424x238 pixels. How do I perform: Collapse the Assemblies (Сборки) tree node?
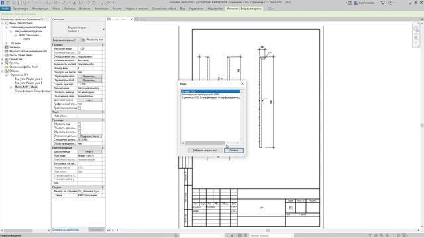[x=3, y=71]
